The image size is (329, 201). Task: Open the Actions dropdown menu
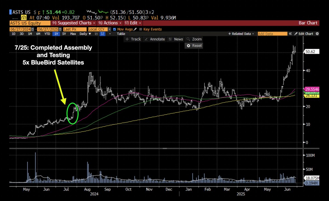(110, 23)
